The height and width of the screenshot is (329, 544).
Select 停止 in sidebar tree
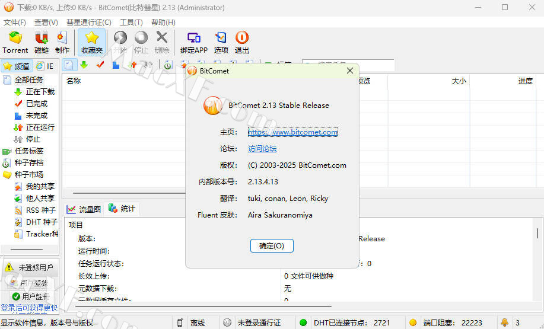(x=33, y=139)
